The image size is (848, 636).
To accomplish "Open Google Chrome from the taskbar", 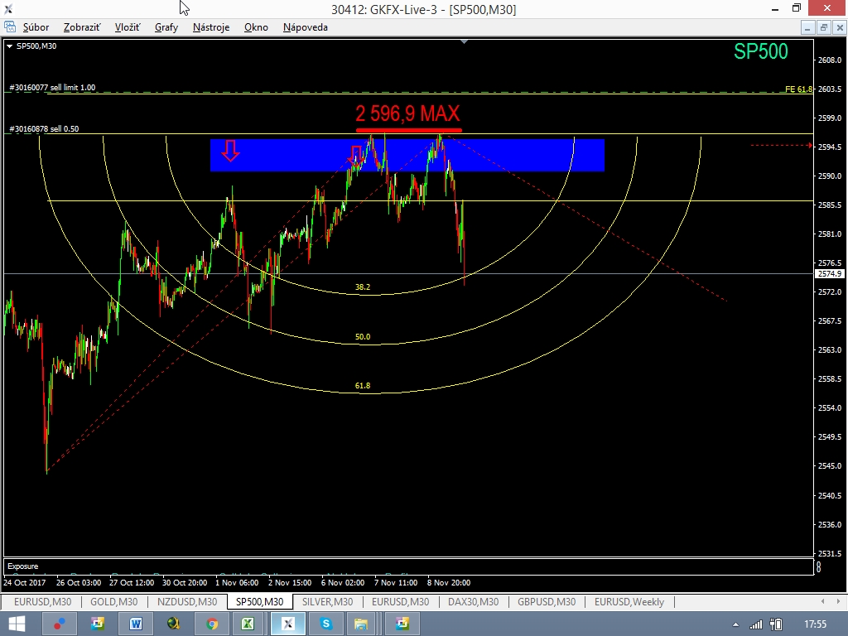I will [x=211, y=624].
